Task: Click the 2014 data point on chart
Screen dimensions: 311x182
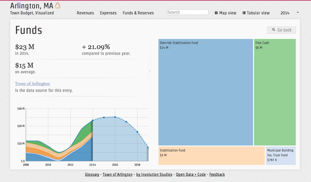Action: click(x=93, y=121)
